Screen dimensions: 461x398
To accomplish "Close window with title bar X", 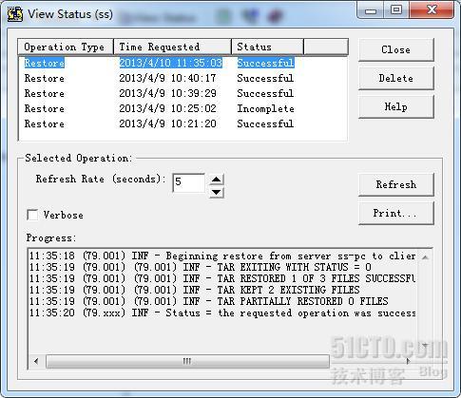I will pyautogui.click(x=432, y=10).
